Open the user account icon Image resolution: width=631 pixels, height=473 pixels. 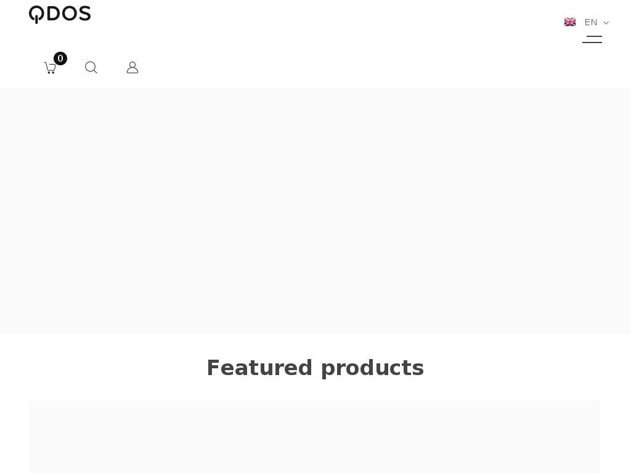(132, 68)
